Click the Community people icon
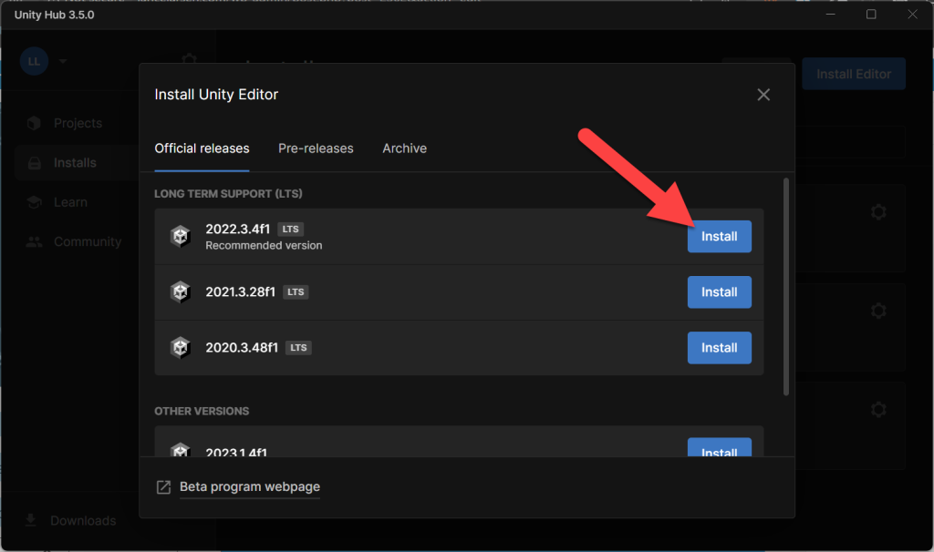Image resolution: width=934 pixels, height=552 pixels. [34, 242]
